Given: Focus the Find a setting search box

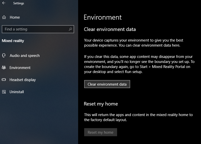Looking at the screenshot, I should (38, 29).
